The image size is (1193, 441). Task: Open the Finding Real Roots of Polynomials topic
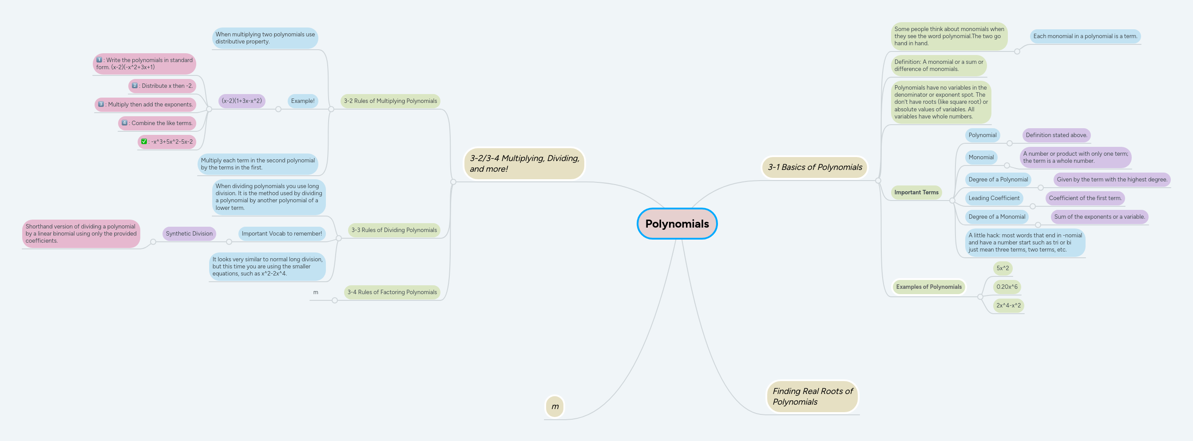click(x=813, y=396)
